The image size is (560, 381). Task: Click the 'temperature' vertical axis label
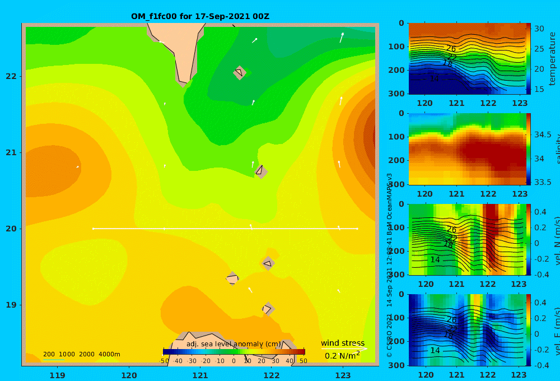552,59
